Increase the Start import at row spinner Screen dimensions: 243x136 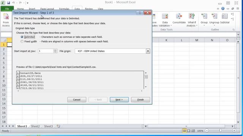click(x=55, y=50)
